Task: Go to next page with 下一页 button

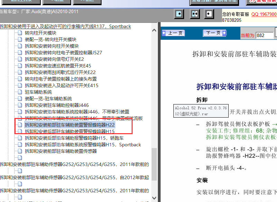Action: tap(214, 33)
